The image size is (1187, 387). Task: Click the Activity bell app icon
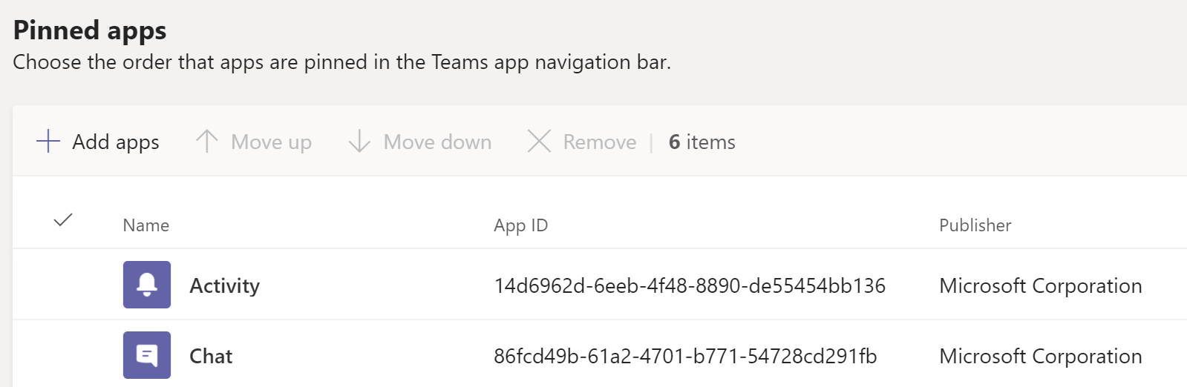(147, 285)
